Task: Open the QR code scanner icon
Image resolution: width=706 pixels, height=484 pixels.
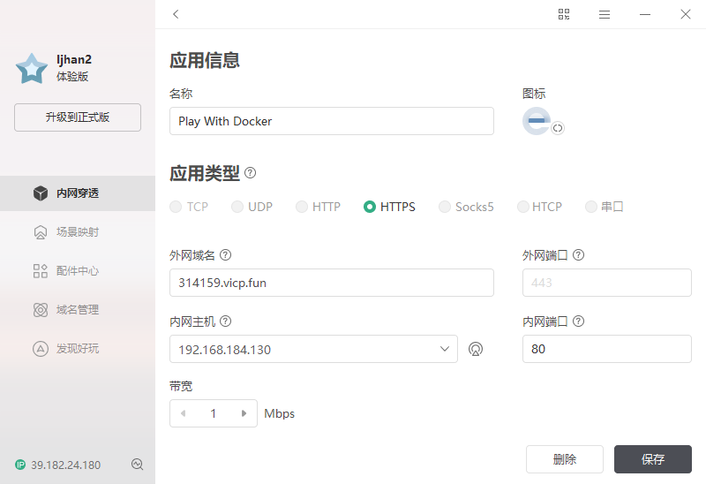Action: pyautogui.click(x=564, y=14)
